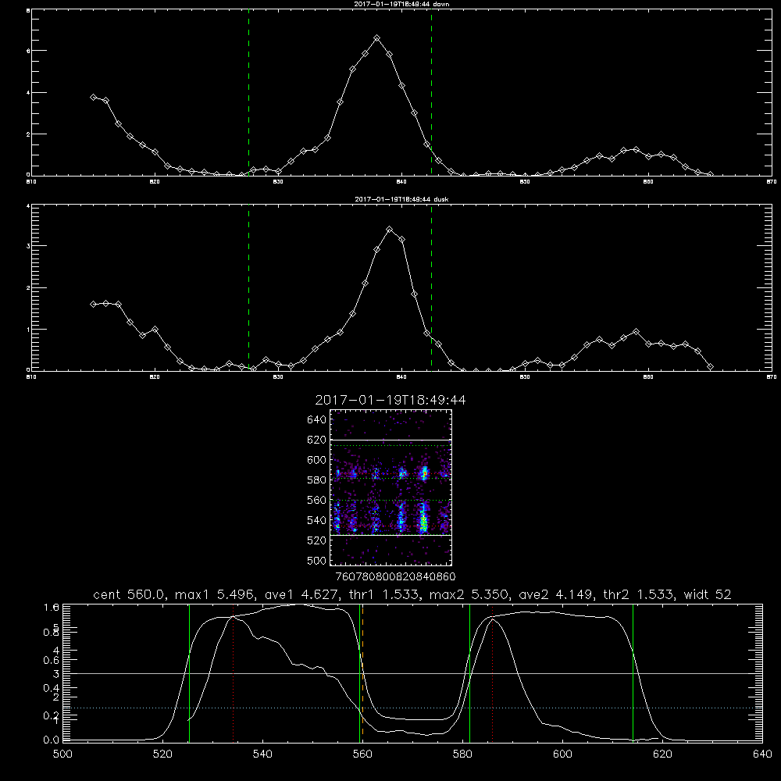Click the 'max2 5.350' value
Viewport: 781px width, 781px height.
469,594
